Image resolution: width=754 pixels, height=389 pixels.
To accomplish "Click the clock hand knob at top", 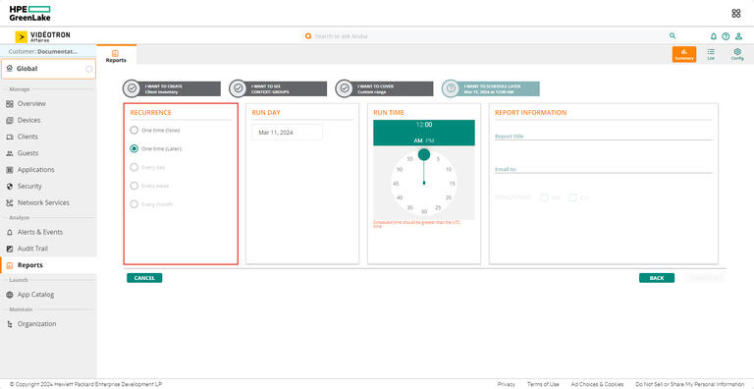I will pos(424,154).
